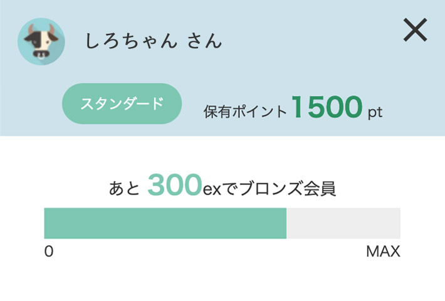
Task: Select the 保有ポイント label
Action: tap(245, 112)
